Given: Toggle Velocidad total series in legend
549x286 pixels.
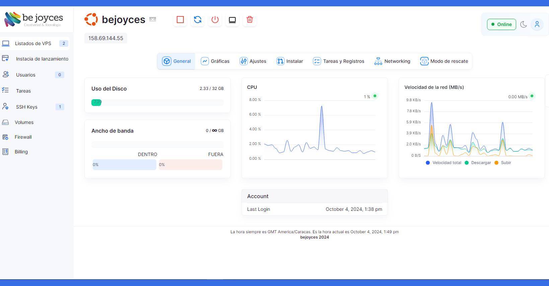Looking at the screenshot, I should click(x=444, y=163).
